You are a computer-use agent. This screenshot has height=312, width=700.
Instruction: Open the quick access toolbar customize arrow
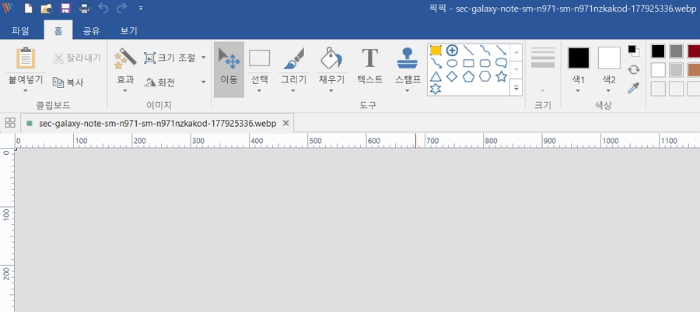click(x=141, y=8)
